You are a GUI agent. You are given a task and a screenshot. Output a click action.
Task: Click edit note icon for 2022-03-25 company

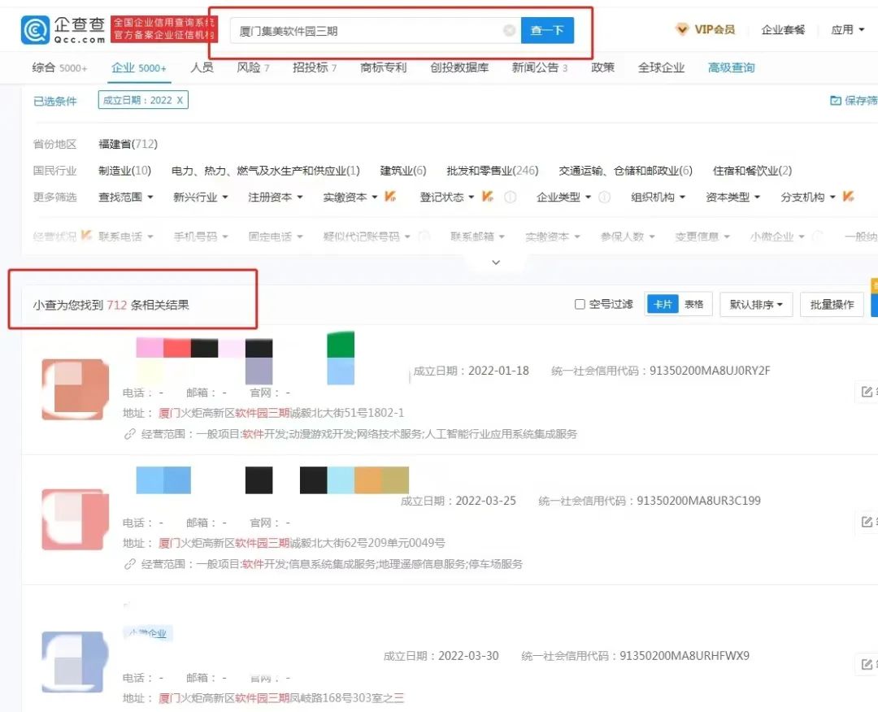[x=867, y=522]
